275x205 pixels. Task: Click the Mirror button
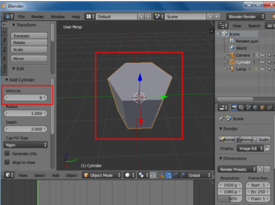tap(29, 58)
